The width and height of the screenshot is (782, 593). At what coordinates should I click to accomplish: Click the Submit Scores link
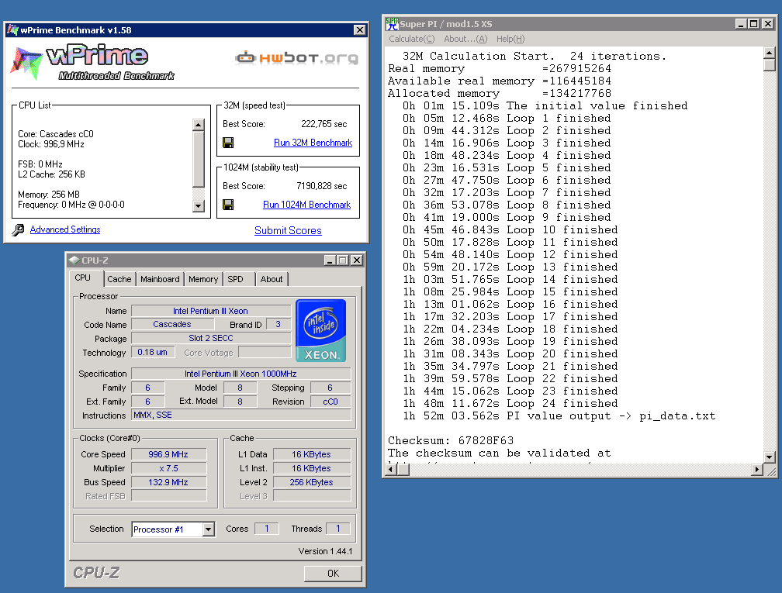288,231
